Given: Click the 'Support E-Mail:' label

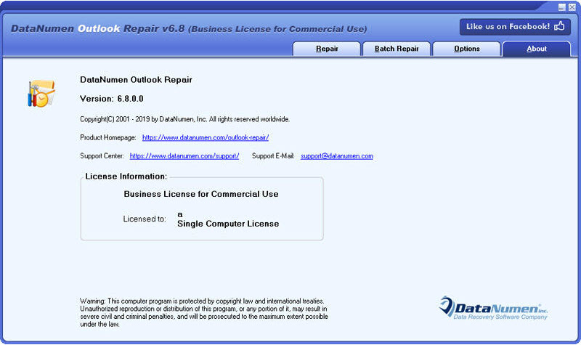Looking at the screenshot, I should (273, 156).
